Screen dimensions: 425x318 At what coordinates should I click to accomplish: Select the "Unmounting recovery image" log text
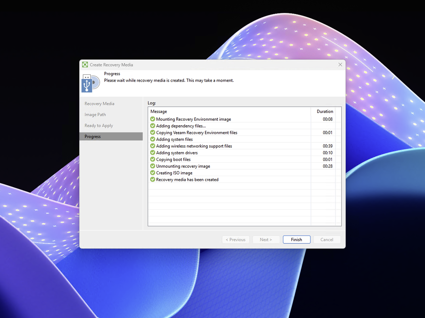click(x=183, y=166)
